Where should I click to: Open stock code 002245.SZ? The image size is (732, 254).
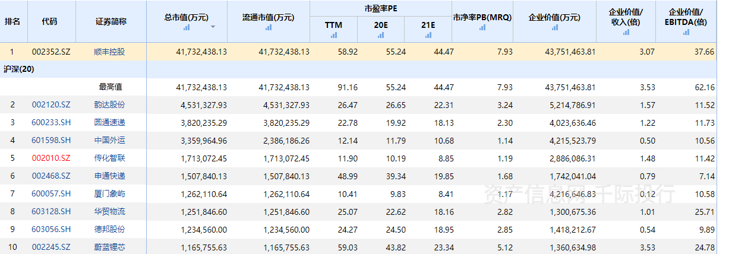click(x=51, y=247)
